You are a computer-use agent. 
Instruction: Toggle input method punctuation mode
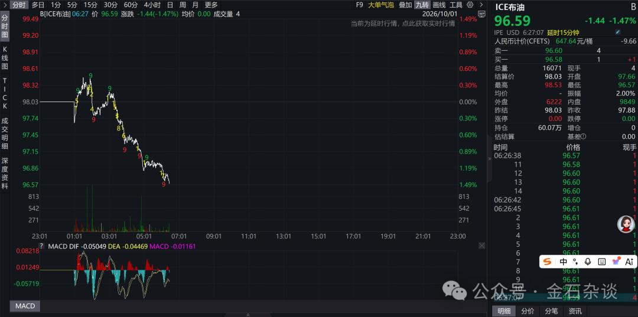point(575,261)
